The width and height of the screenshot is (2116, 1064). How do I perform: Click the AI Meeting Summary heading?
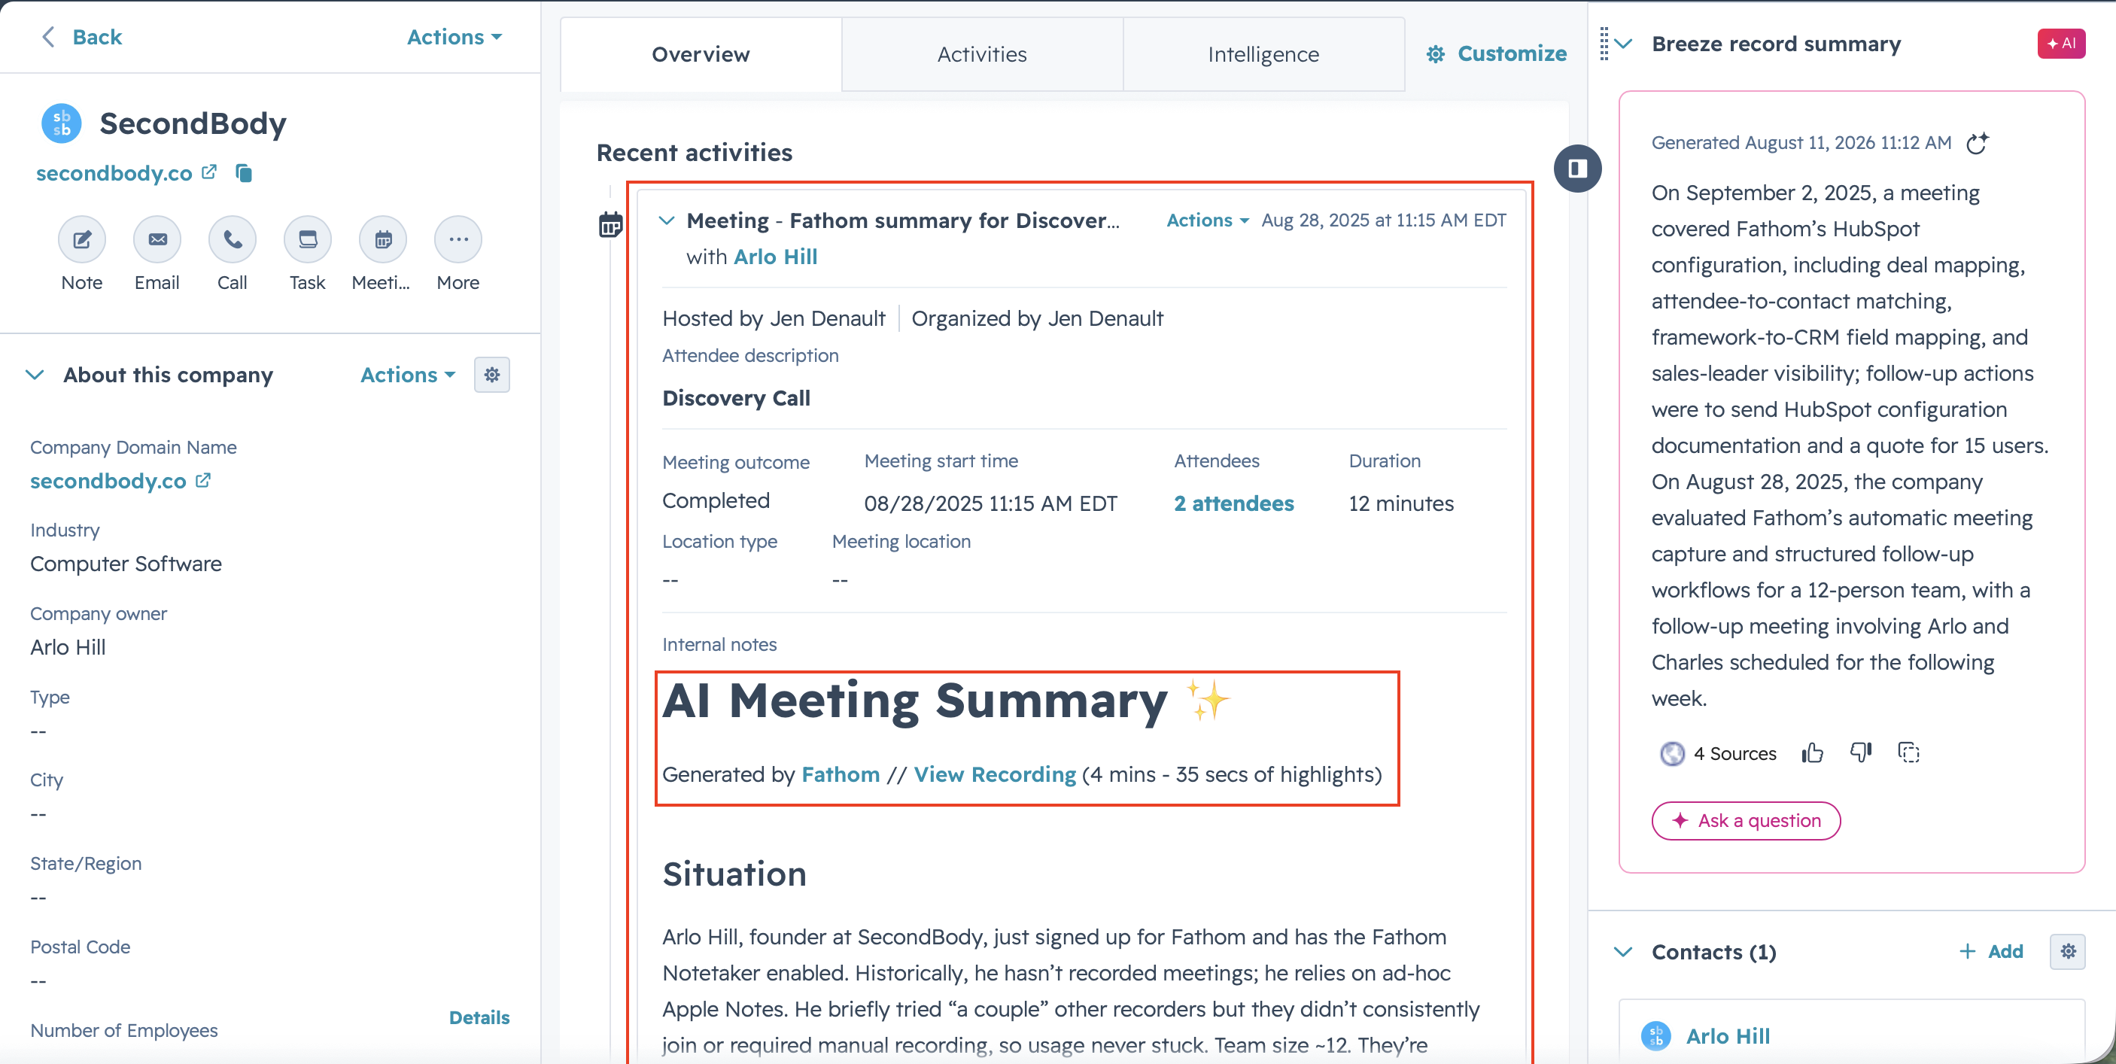click(x=914, y=701)
